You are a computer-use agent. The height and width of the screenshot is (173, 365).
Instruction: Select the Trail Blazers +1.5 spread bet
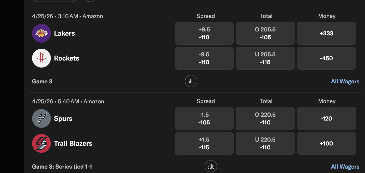pos(204,143)
